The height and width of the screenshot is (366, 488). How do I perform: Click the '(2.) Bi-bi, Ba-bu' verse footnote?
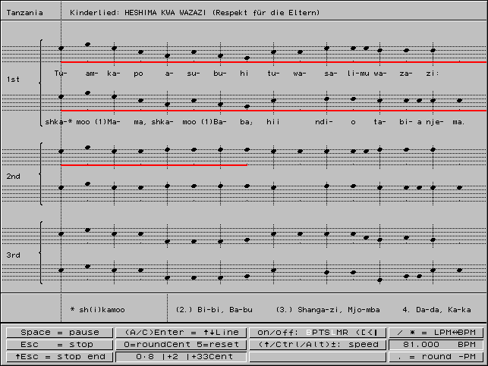click(213, 310)
